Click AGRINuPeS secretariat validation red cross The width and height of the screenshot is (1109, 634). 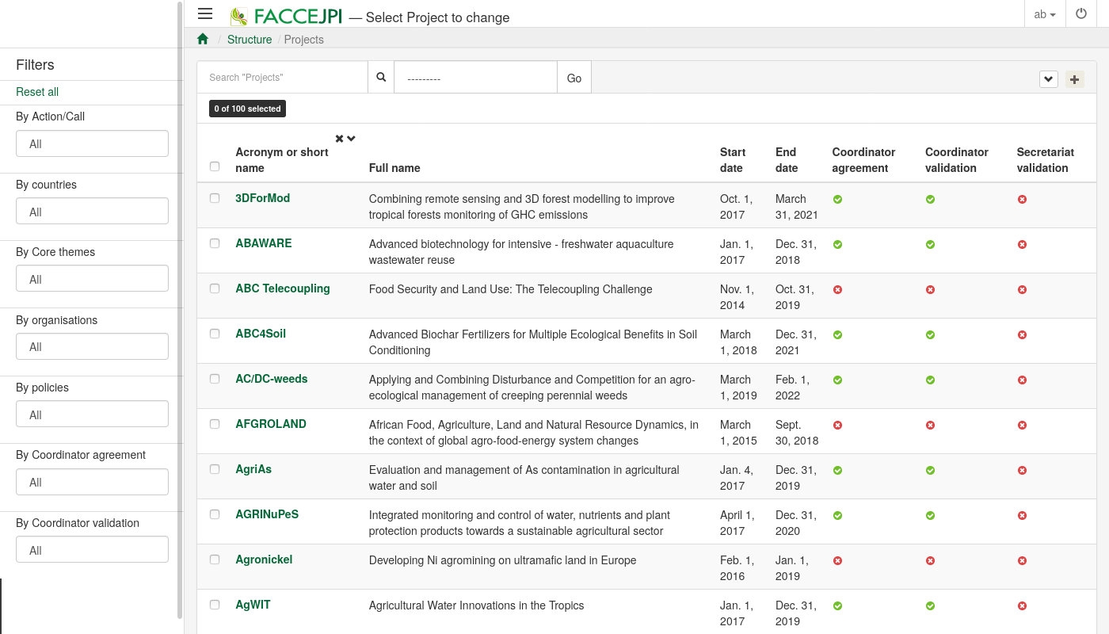(1022, 515)
